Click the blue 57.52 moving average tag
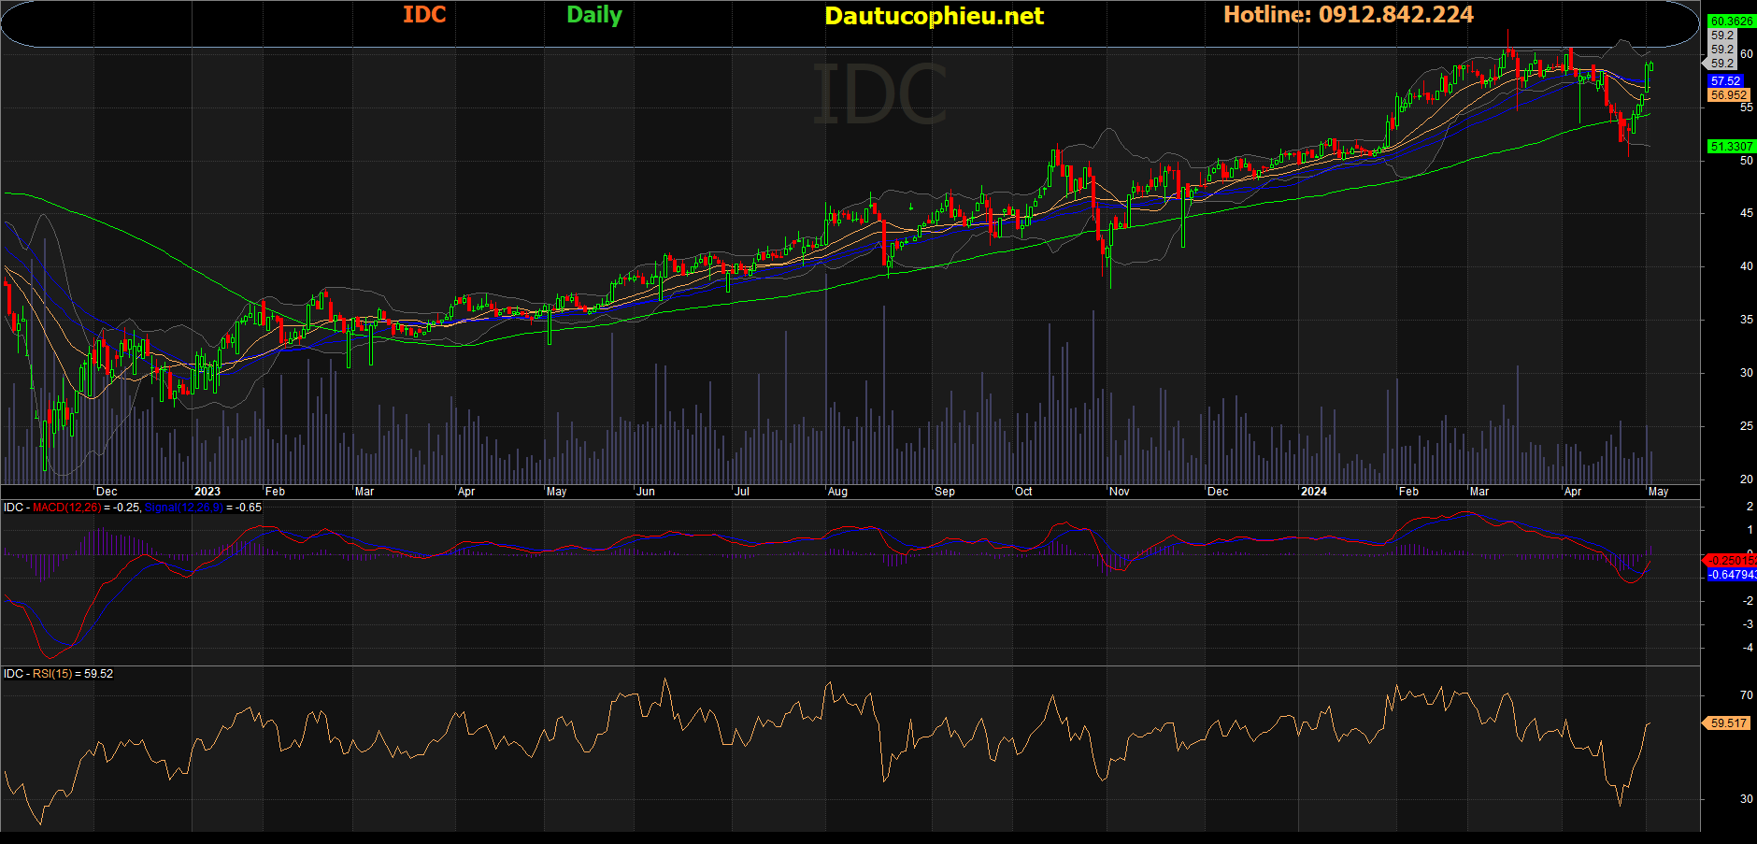The height and width of the screenshot is (844, 1757). tap(1725, 81)
